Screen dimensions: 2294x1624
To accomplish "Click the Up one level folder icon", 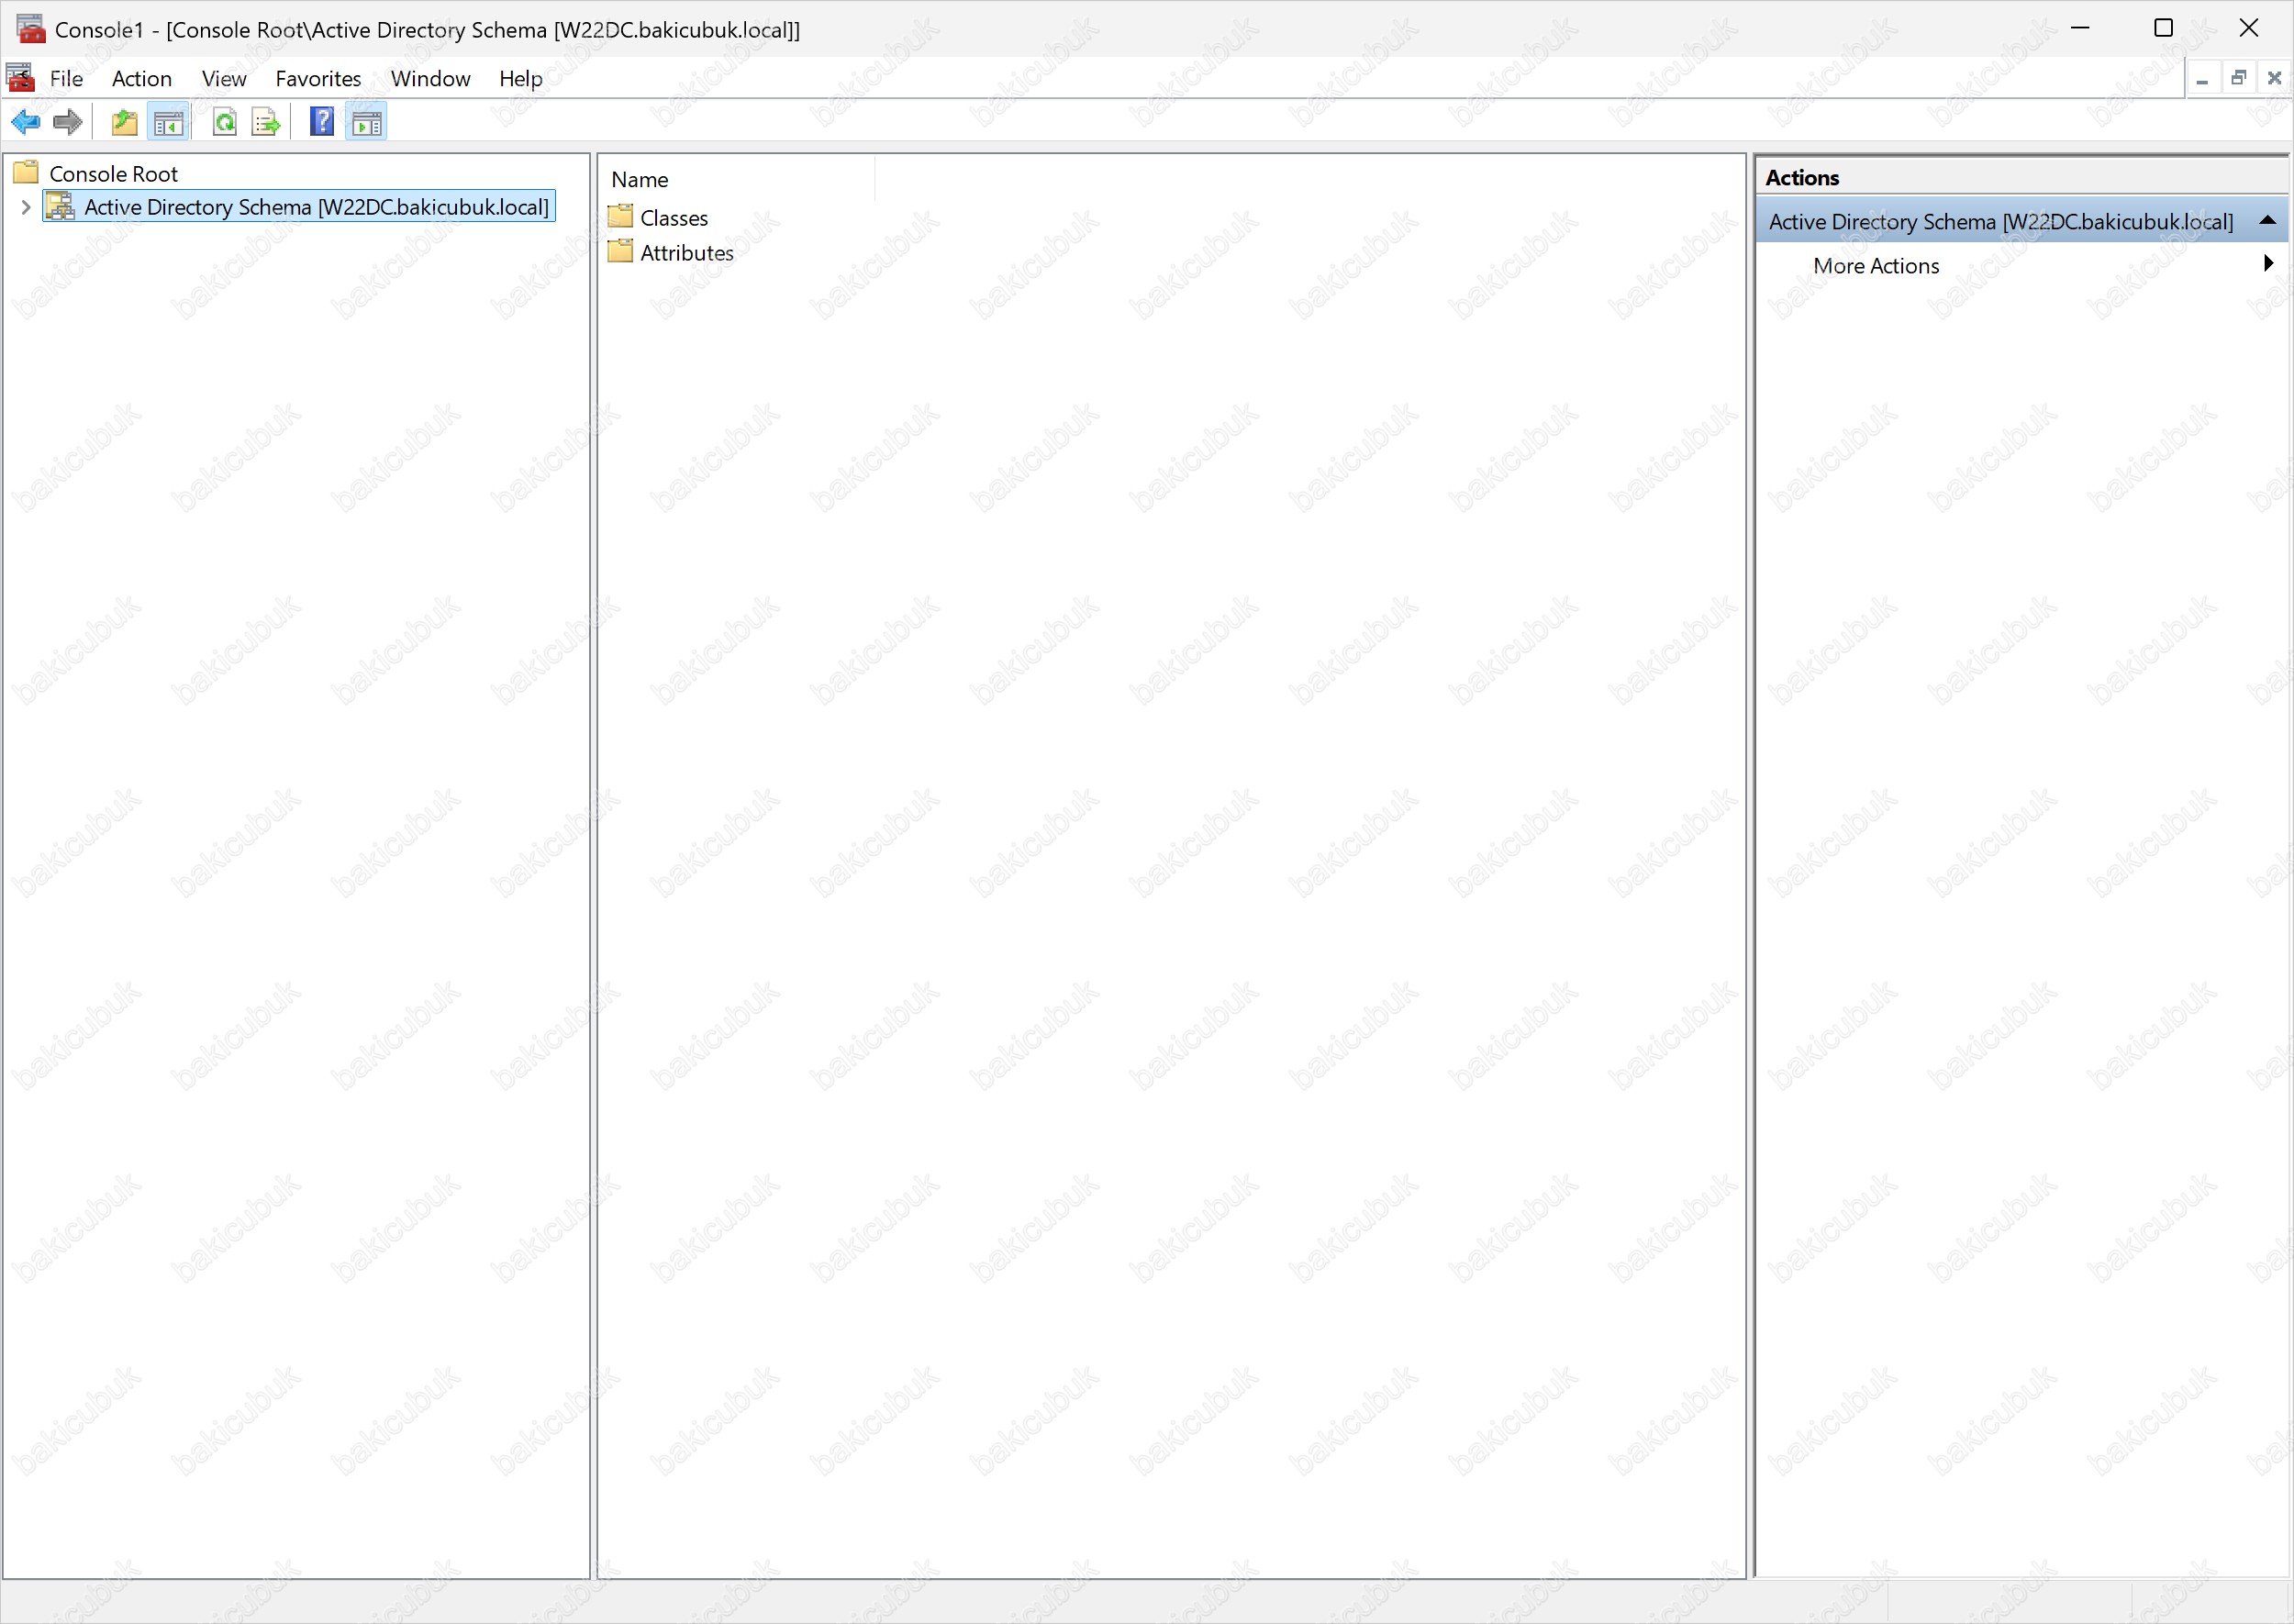I will 124,123.
